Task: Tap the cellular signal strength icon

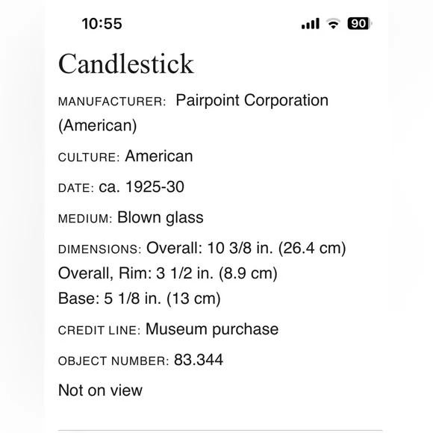Action: (311, 23)
